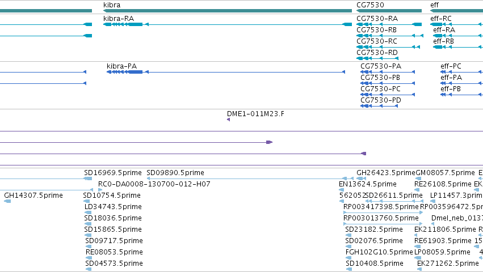Select SD16969.5prime EST

click(x=88, y=178)
